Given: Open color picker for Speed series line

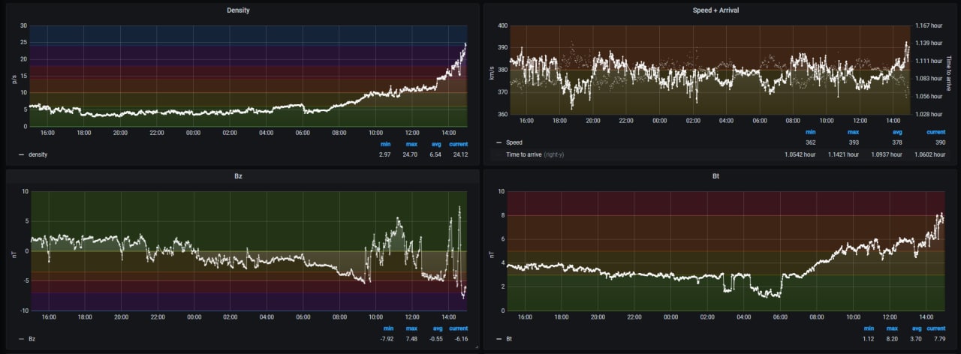Looking at the screenshot, I should click(499, 142).
